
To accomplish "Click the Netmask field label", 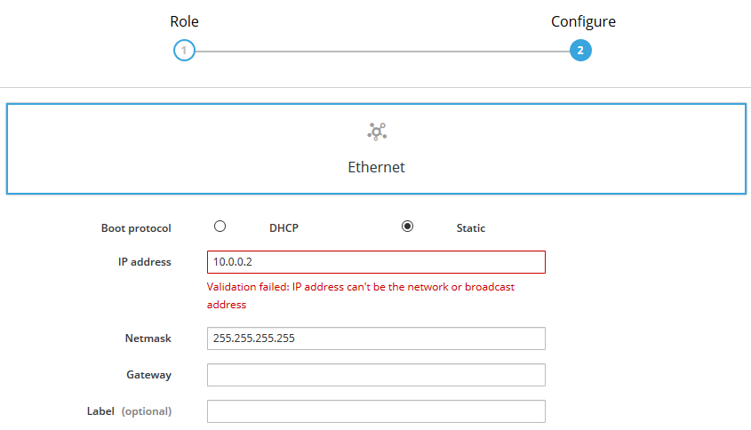I will (x=148, y=338).
